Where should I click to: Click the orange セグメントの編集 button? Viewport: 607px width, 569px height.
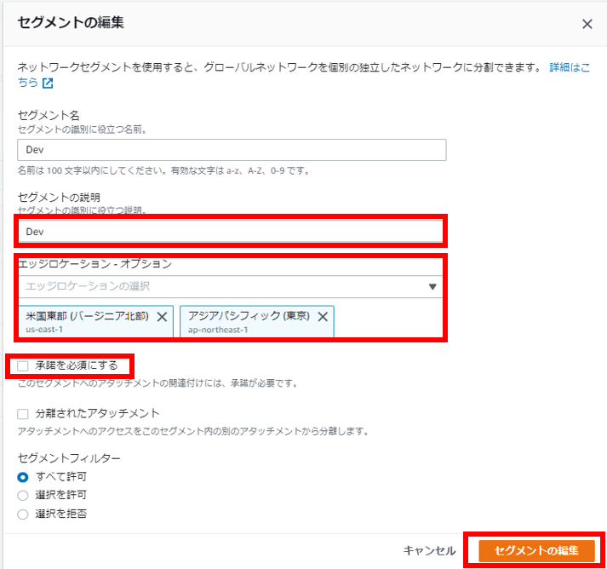tap(536, 550)
